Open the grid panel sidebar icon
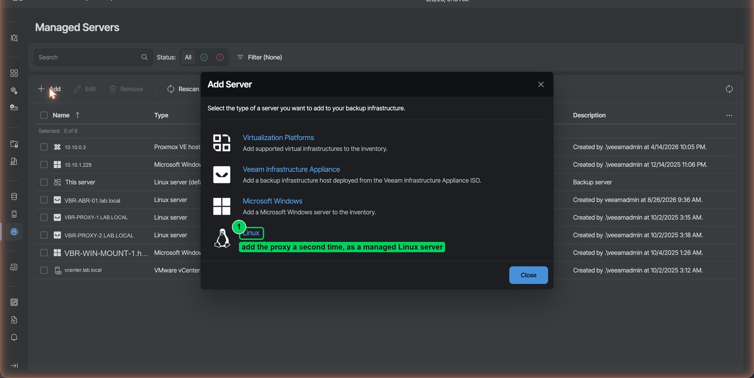Viewport: 754px width, 378px height. click(14, 302)
